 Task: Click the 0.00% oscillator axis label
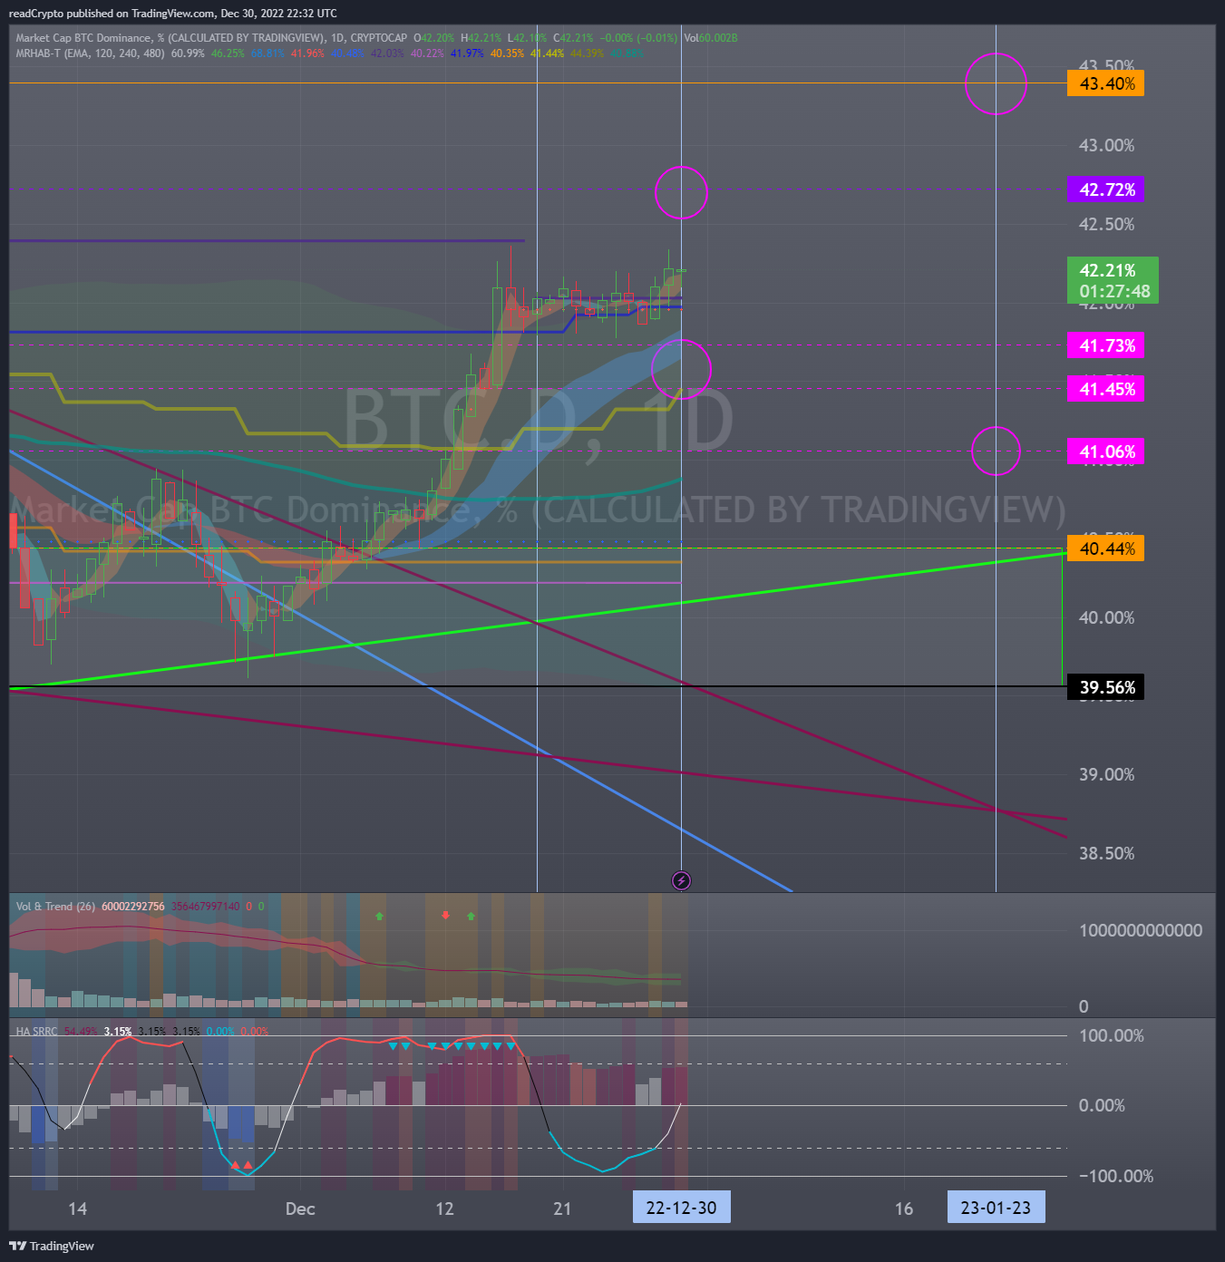(x=1102, y=1105)
